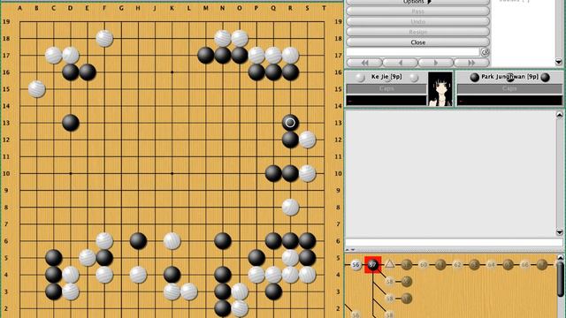The height and width of the screenshot is (318, 566).
Task: Click the circled black stone at R13
Action: tap(290, 123)
